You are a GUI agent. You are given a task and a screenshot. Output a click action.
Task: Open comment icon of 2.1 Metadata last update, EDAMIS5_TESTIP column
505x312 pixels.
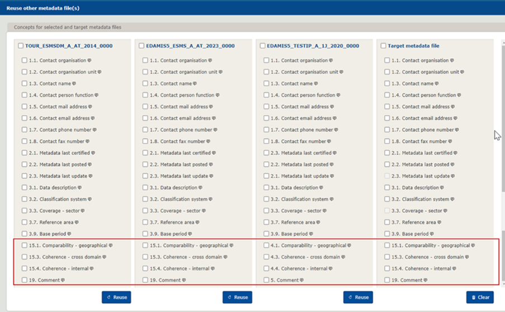332,176
